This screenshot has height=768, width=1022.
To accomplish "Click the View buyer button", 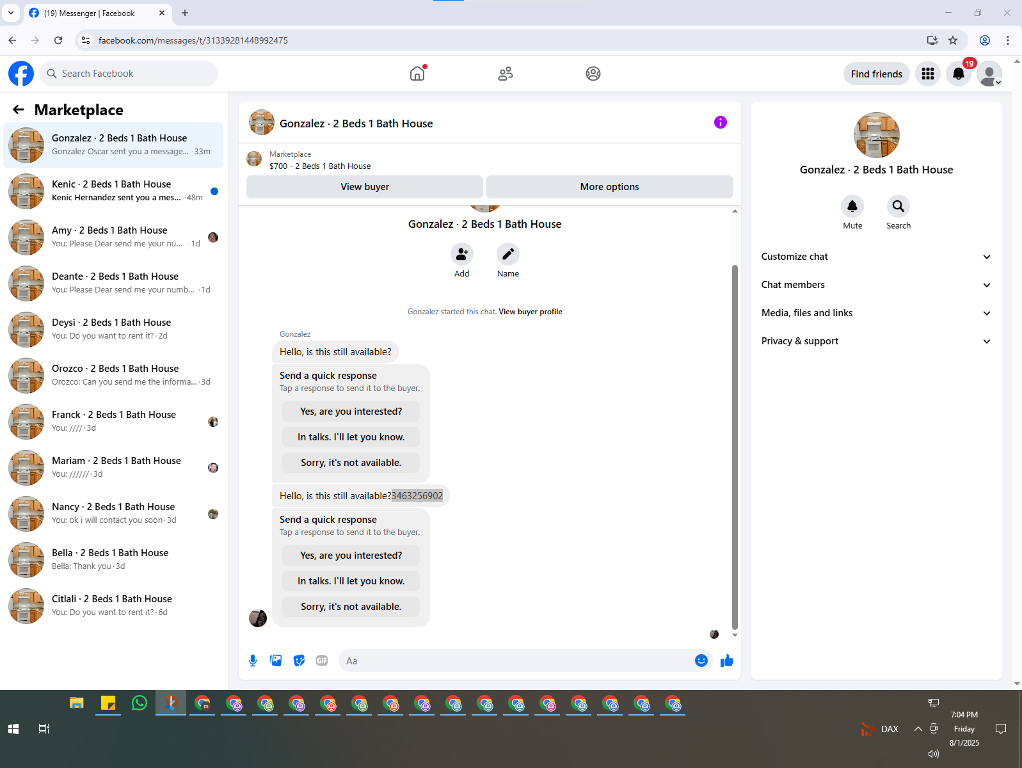I will [x=365, y=187].
